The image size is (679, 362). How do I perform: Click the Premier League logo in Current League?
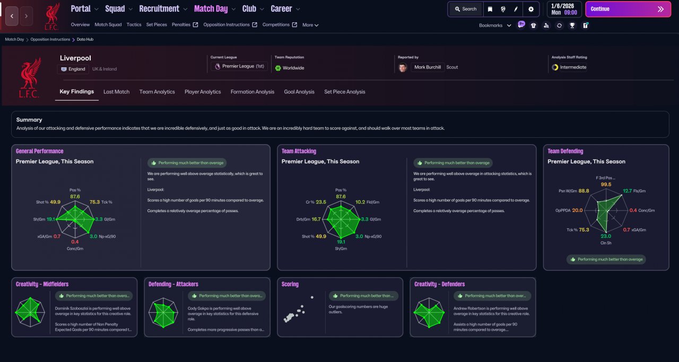(x=216, y=67)
